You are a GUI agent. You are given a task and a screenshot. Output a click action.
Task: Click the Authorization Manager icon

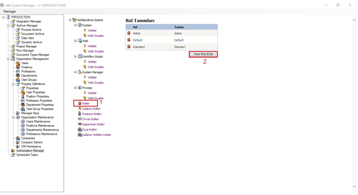point(13,151)
